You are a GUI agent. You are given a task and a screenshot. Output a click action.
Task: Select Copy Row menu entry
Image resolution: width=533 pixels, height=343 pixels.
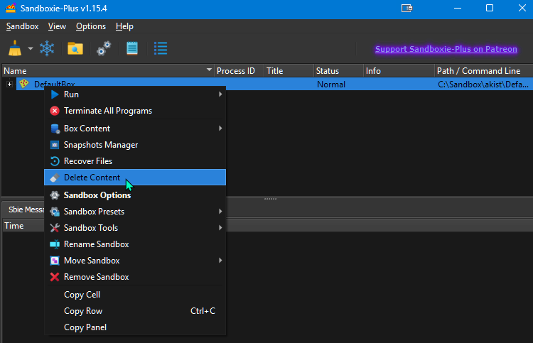[x=135, y=311]
